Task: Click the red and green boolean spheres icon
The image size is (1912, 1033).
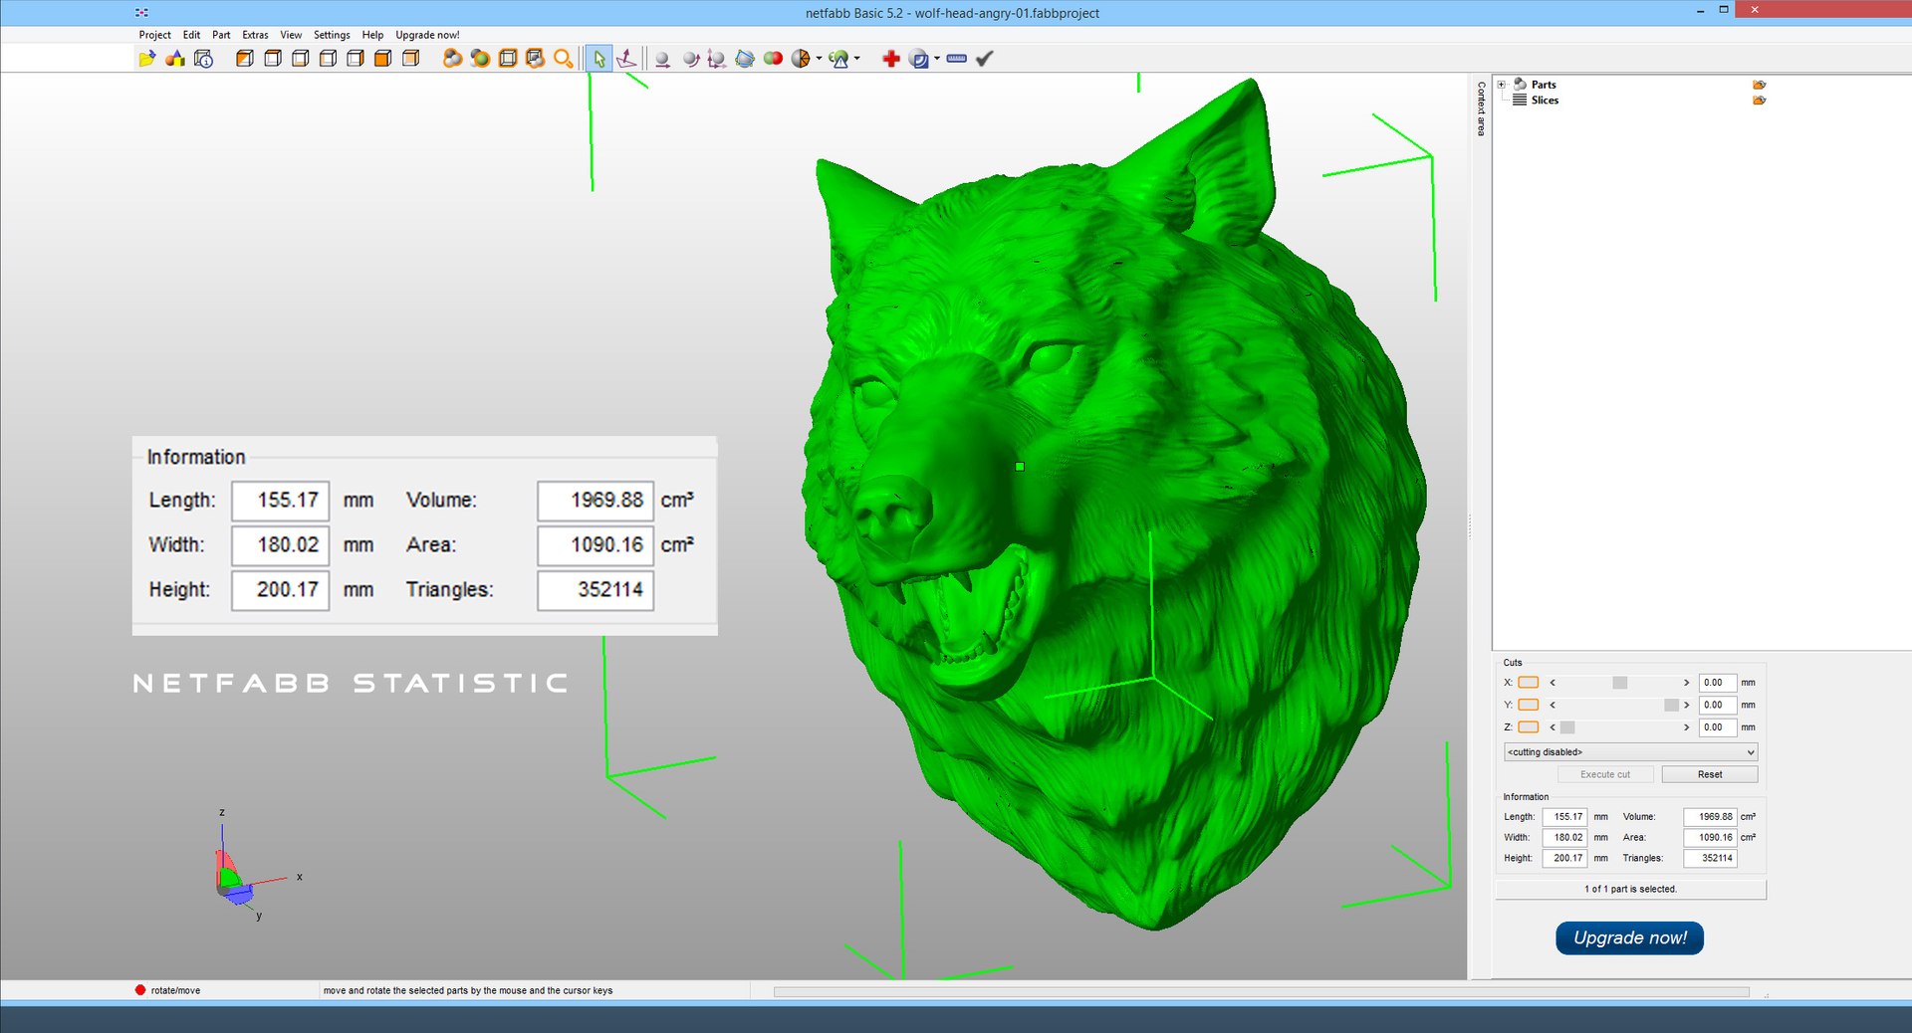Action: (x=773, y=59)
